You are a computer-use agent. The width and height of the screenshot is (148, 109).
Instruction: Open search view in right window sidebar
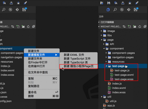[115, 9]
